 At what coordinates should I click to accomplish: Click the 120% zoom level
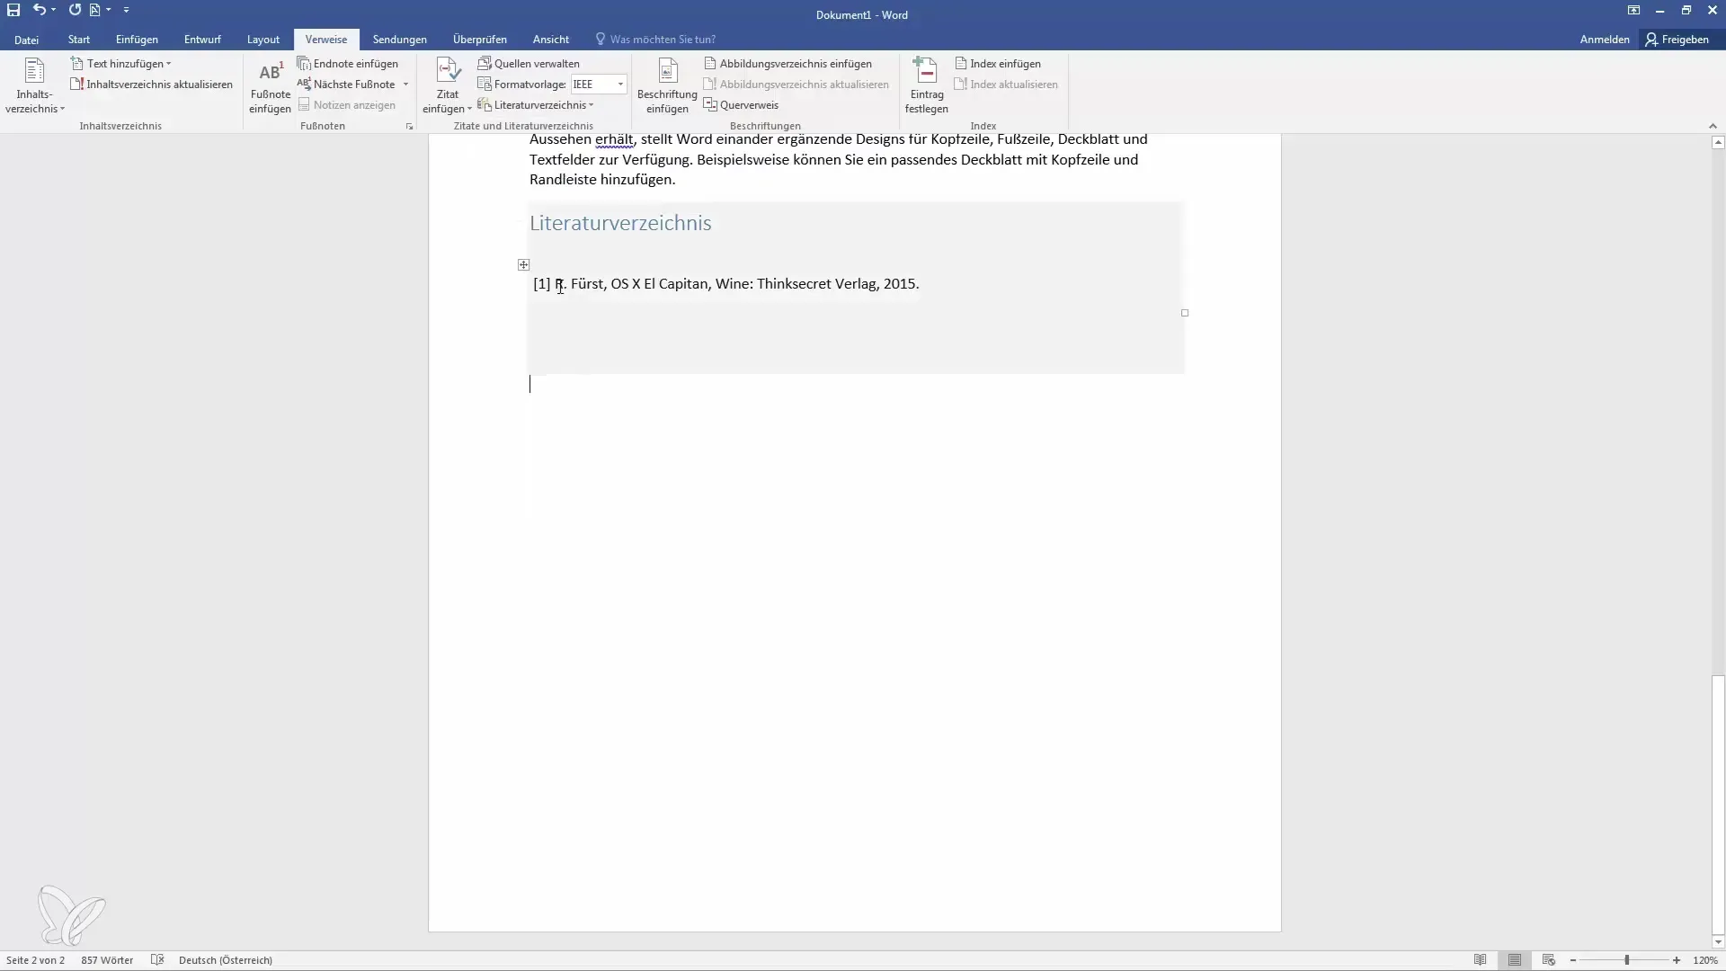(1705, 960)
